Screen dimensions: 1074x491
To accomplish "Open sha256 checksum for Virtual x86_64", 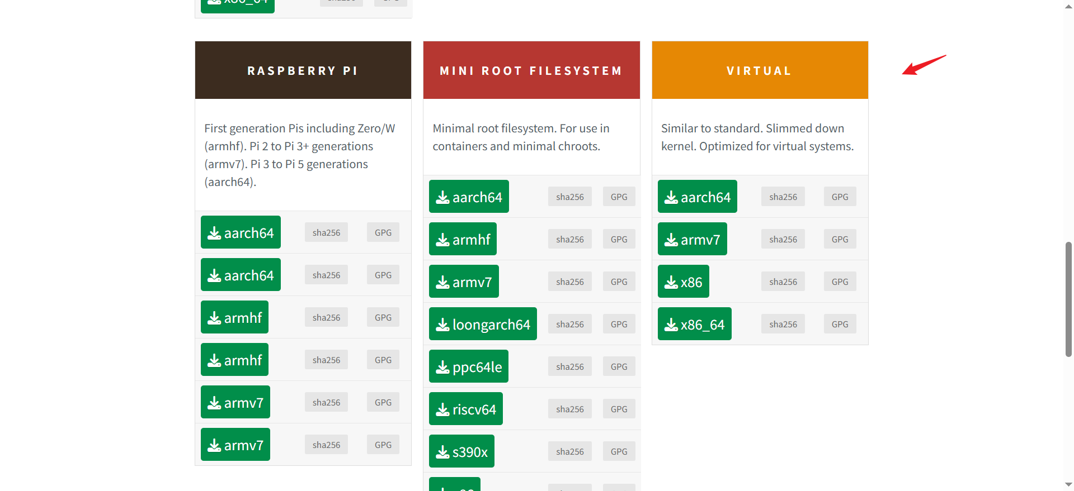I will (783, 324).
